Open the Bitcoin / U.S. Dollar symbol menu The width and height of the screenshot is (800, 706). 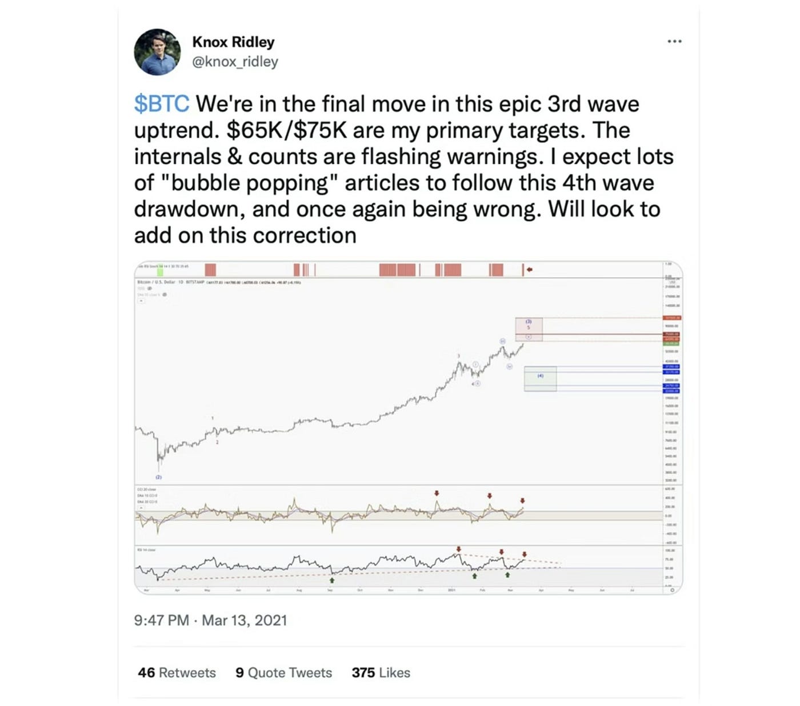[155, 282]
